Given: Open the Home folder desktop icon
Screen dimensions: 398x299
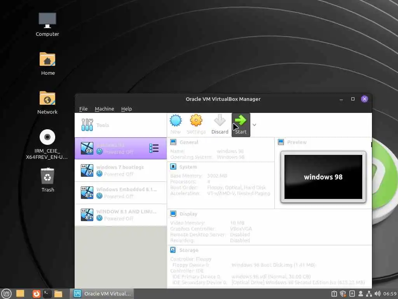Looking at the screenshot, I should pos(47,63).
